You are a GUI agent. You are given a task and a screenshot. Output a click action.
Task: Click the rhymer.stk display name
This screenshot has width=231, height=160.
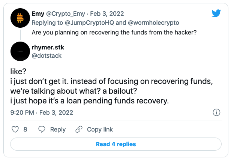48,47
